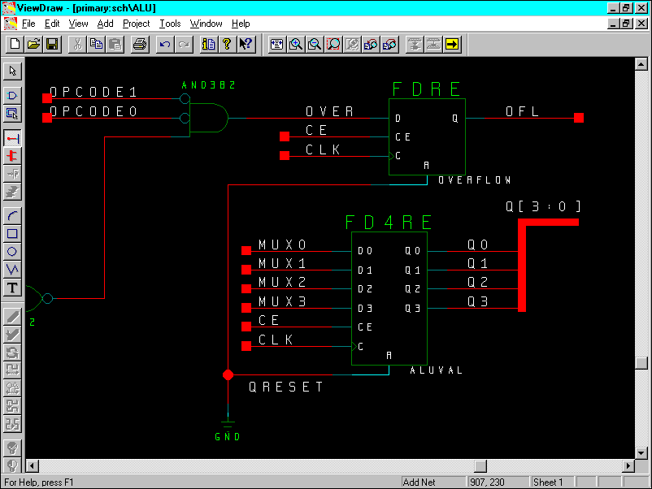Image resolution: width=652 pixels, height=489 pixels.
Task: Choose the Circle drawing tool
Action: click(12, 251)
